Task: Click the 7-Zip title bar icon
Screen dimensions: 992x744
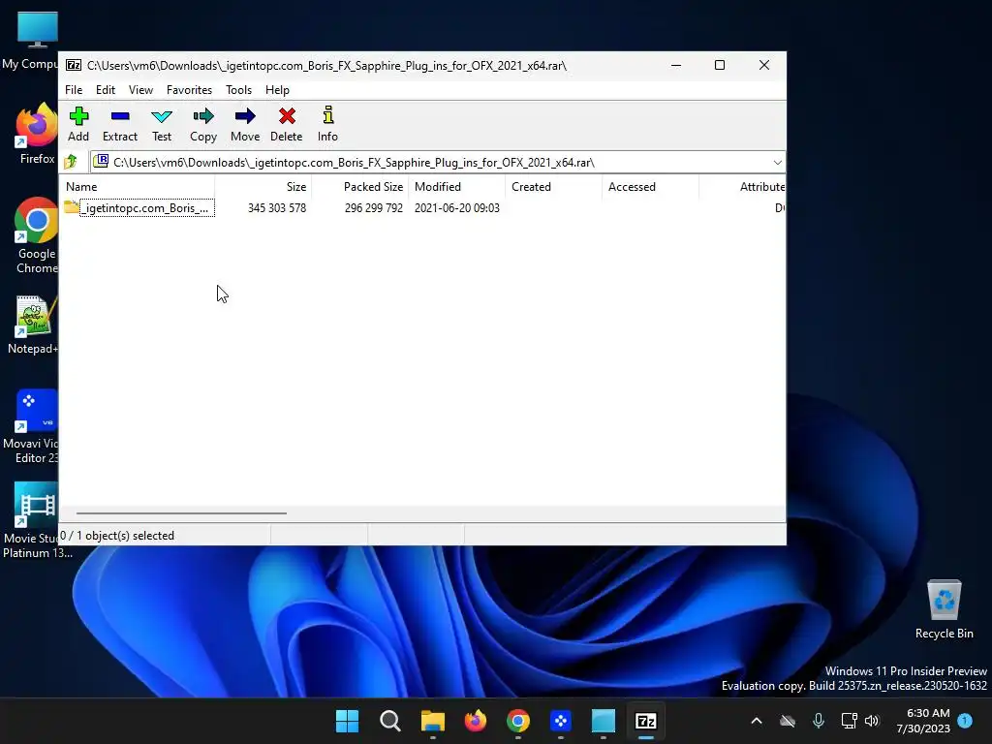Action: (x=74, y=65)
